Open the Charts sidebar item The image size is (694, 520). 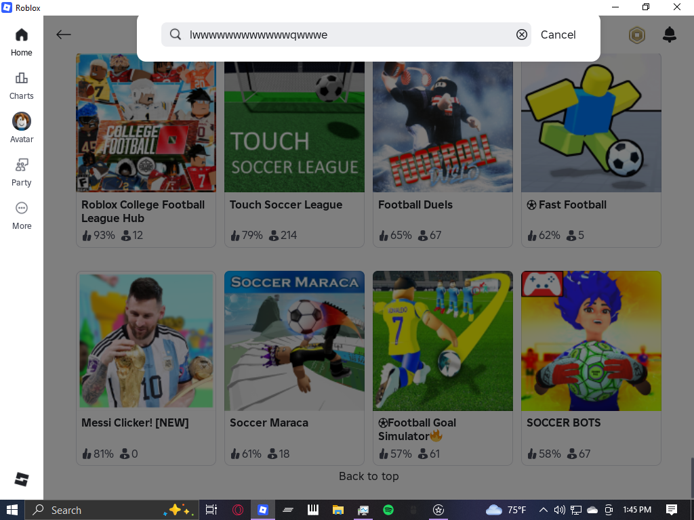(21, 86)
